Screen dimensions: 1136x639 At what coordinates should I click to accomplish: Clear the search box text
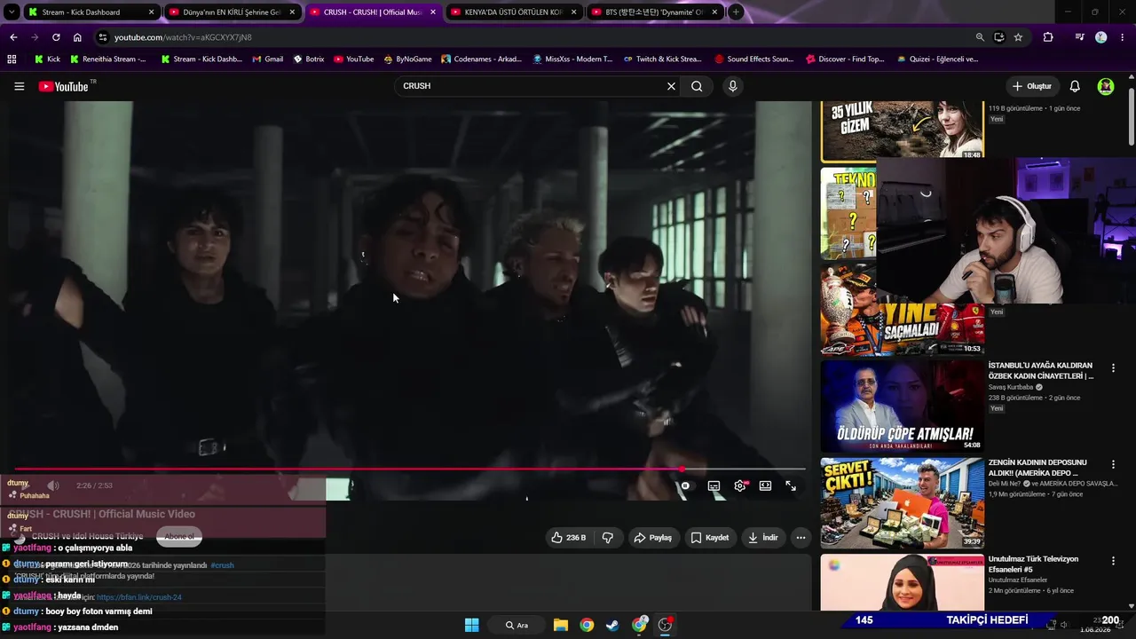(671, 86)
